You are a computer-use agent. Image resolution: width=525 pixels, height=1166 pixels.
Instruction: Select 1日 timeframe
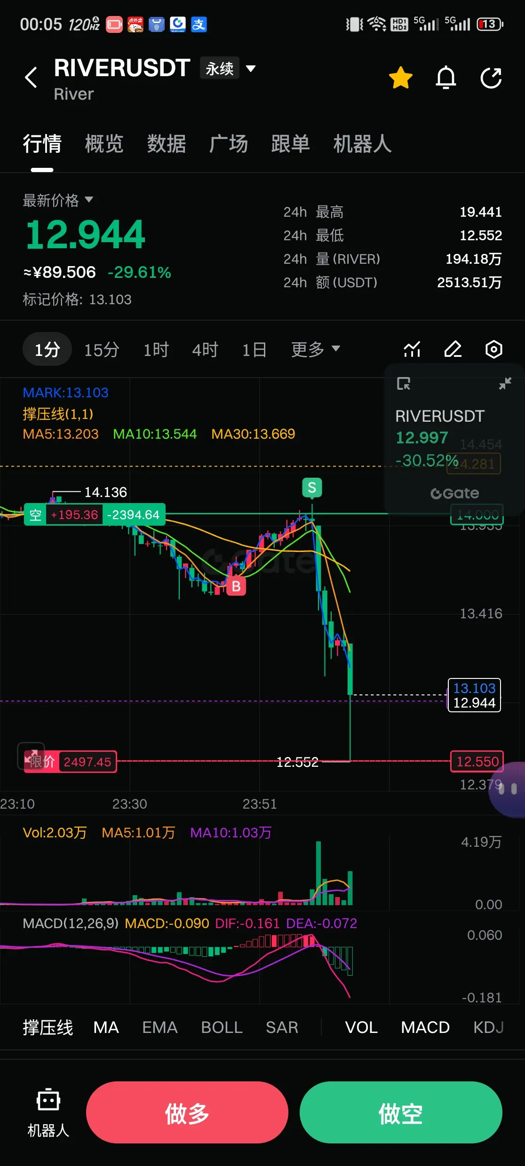(x=255, y=350)
